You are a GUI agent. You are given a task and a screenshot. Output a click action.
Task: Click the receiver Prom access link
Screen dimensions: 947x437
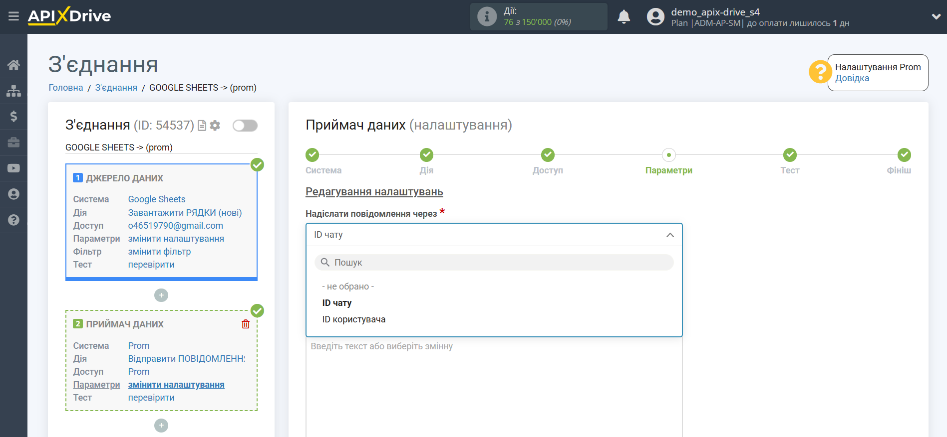[x=139, y=372]
